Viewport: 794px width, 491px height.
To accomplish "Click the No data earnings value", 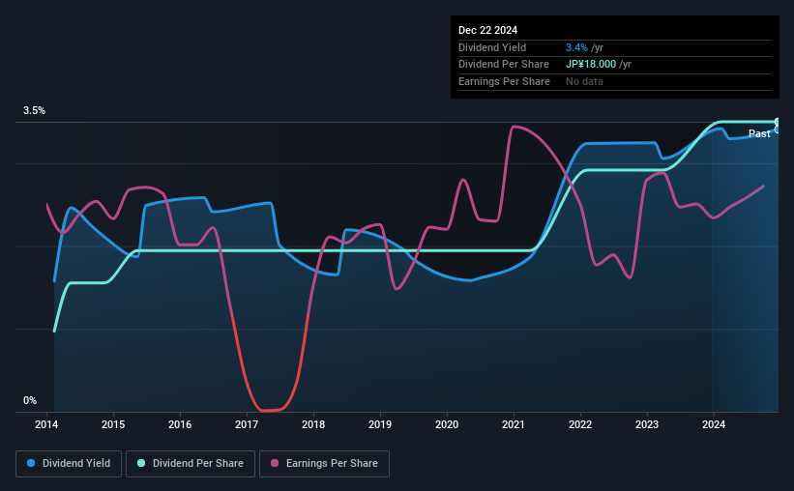I will click(x=584, y=81).
